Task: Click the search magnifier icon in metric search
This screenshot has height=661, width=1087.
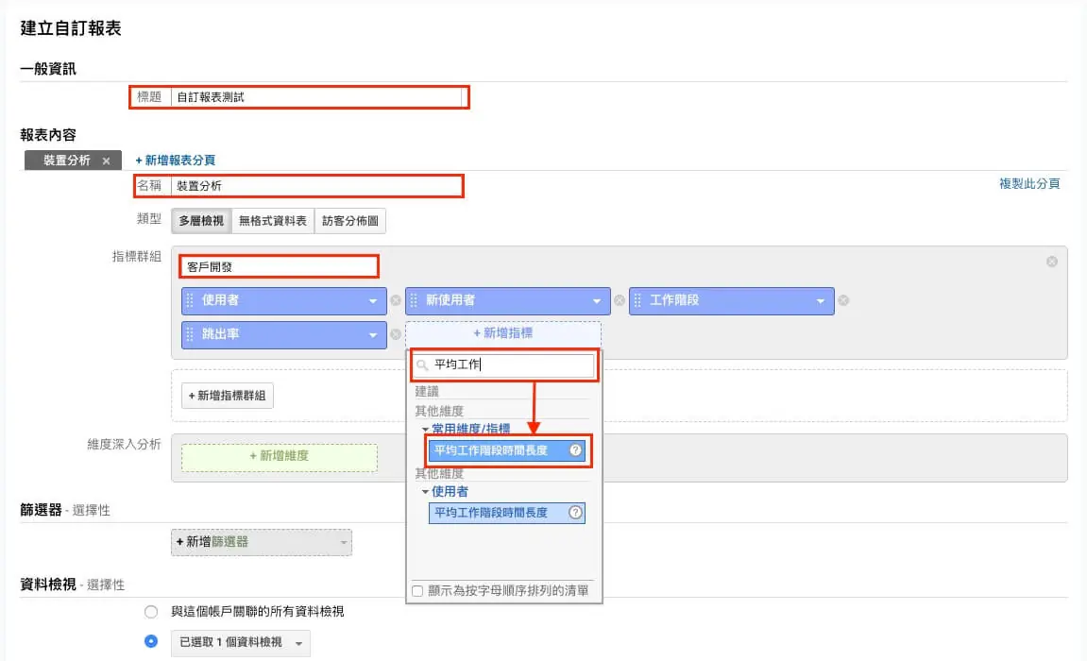Action: tap(422, 365)
